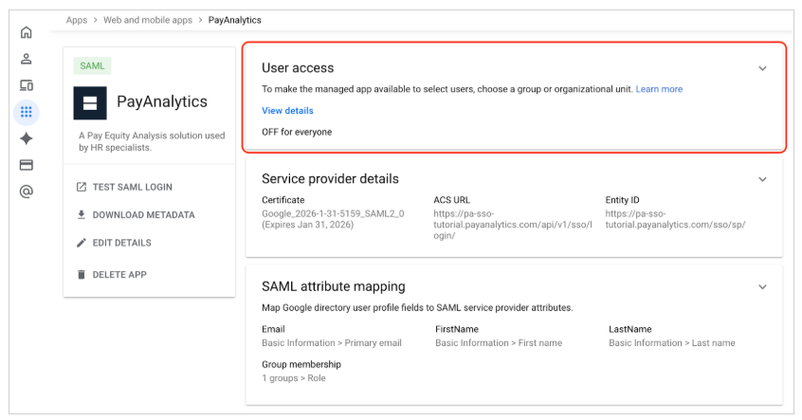Open the Directory person icon
Viewport: 802px width, 420px height.
27,59
